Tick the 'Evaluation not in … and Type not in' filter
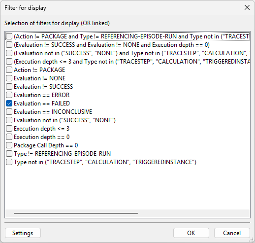Image resolution: width=255 pixels, height=243 pixels. (9, 53)
